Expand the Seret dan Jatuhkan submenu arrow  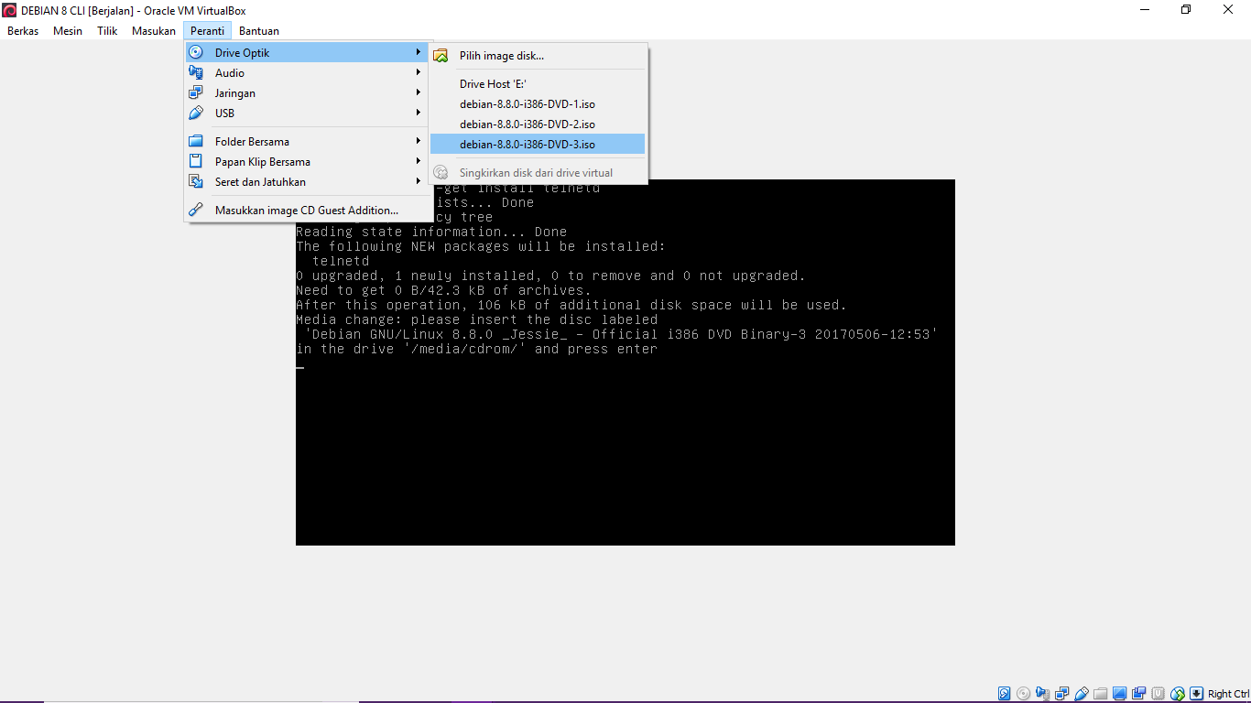419,181
